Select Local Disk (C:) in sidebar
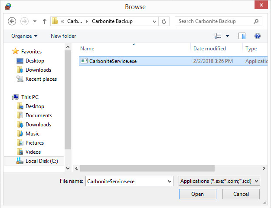Screen dimensions: 271x208 pos(42,161)
